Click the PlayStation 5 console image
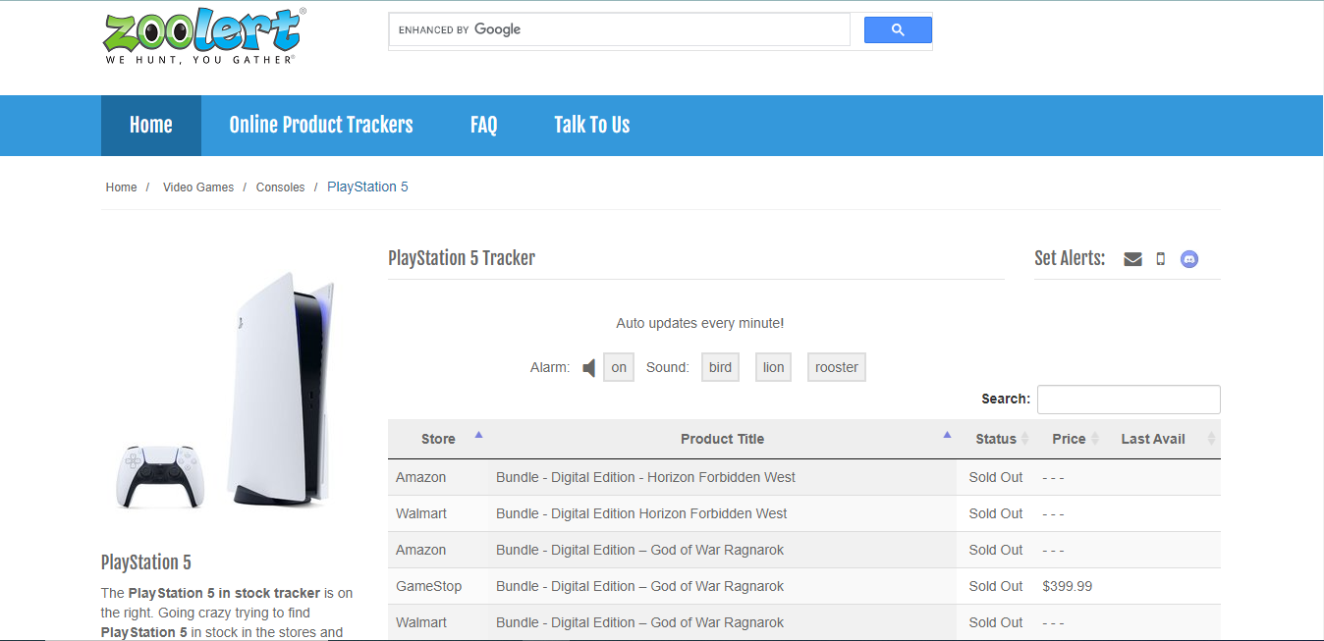The height and width of the screenshot is (641, 1324). 228,390
